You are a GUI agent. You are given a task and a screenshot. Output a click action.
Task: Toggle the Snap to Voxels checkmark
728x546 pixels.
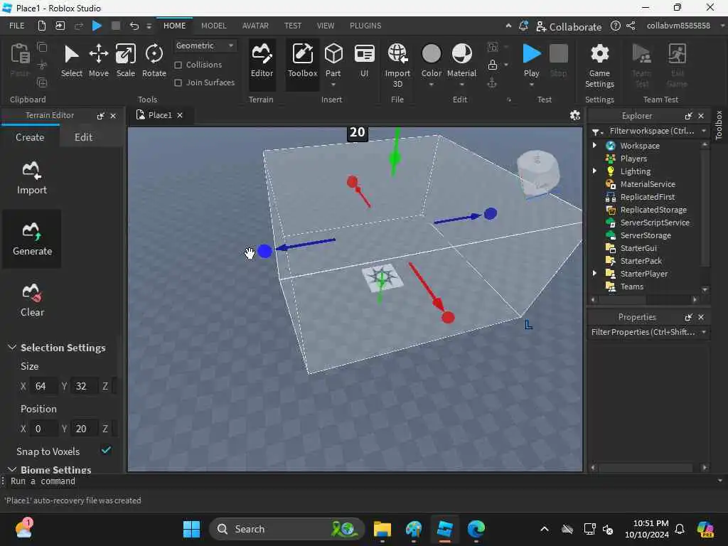(x=106, y=450)
